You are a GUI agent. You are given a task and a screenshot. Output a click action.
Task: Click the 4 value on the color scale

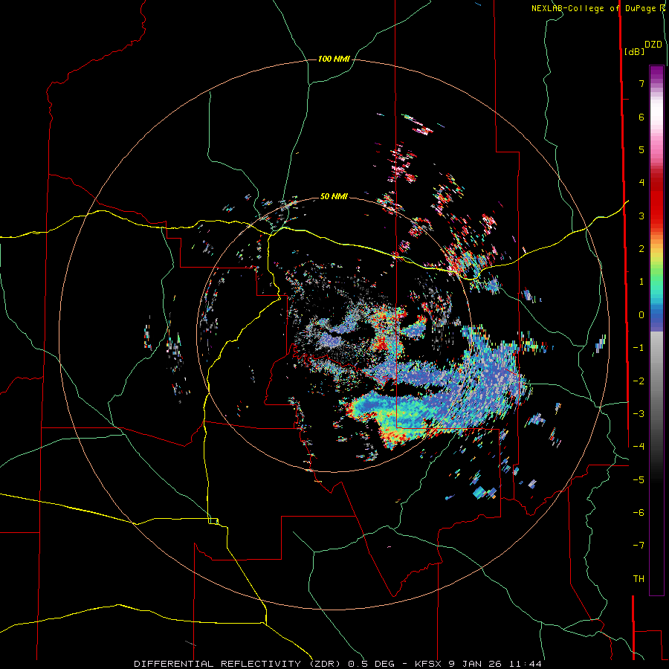[641, 183]
